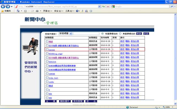
Task: Click the red X Stop loading icon
Action: tap(108, 7)
